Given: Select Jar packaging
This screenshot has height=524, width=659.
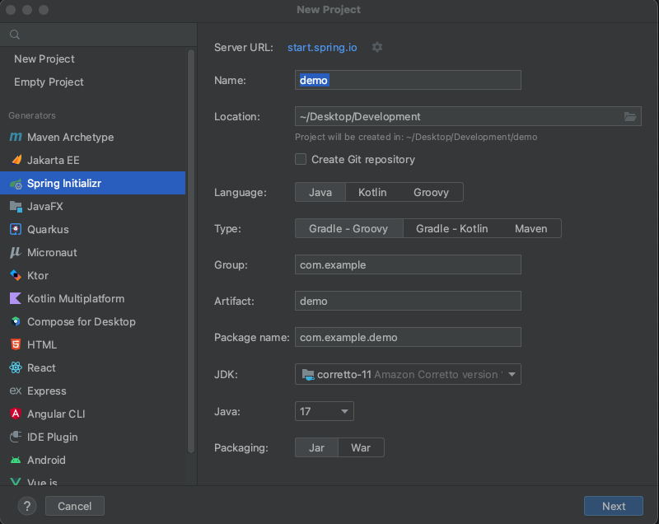Looking at the screenshot, I should (316, 448).
